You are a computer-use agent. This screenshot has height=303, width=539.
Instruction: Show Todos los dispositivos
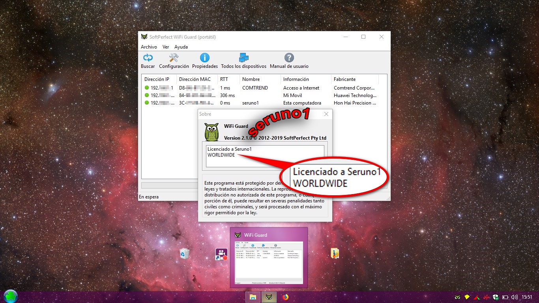[243, 58]
